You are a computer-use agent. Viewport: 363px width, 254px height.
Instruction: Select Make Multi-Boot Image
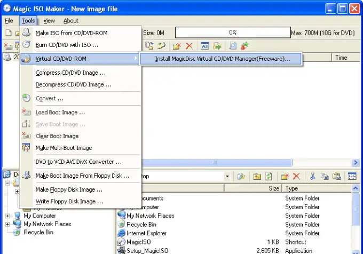(81, 148)
